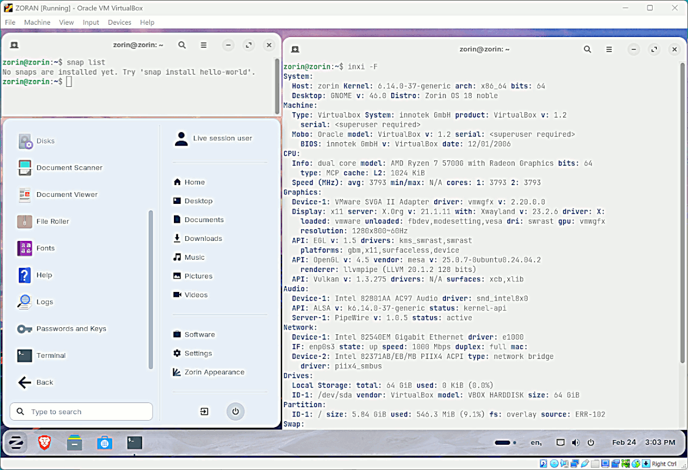The height and width of the screenshot is (470, 688).
Task: Open Live session user account
Action: 213,138
